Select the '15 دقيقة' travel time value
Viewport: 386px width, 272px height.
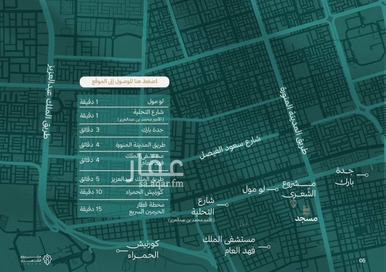click(x=91, y=209)
